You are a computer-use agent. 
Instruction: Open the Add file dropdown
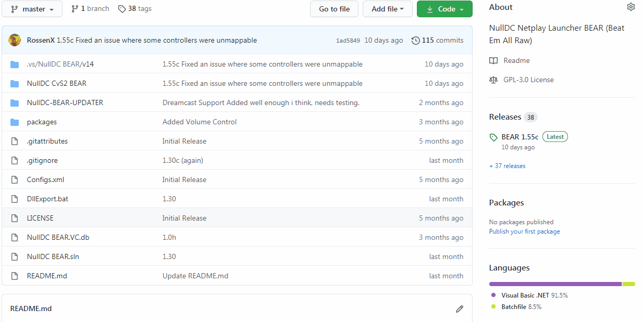click(388, 9)
